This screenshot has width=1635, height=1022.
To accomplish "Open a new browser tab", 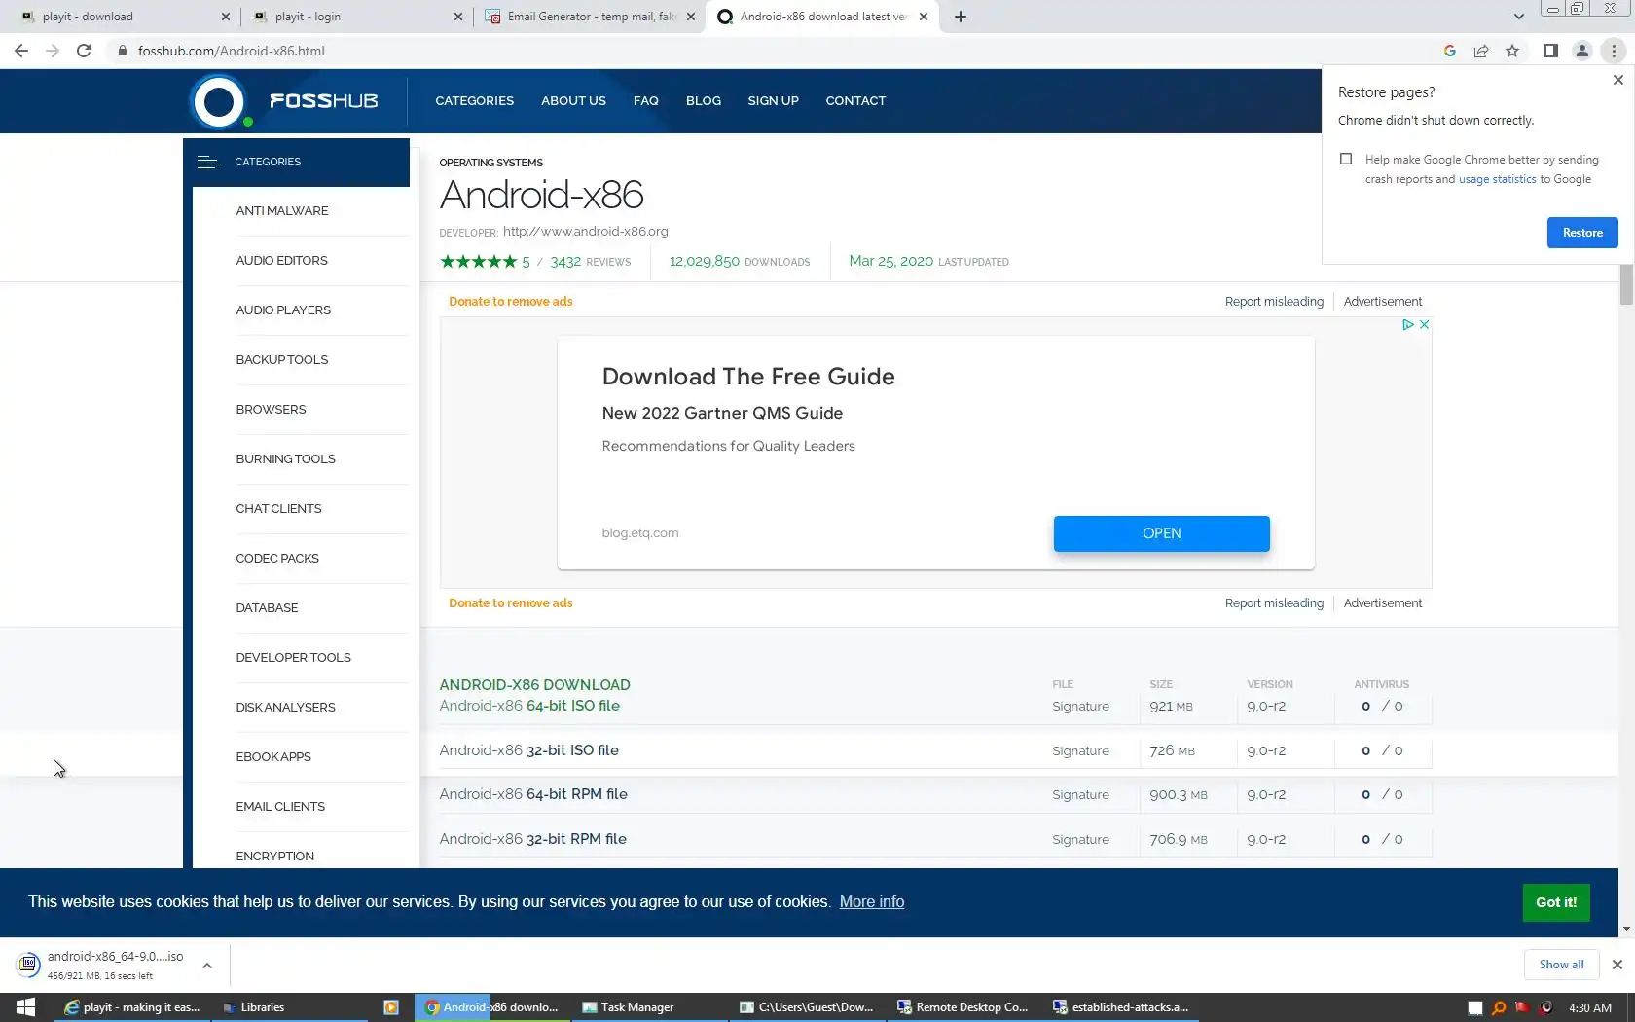I will click(x=961, y=17).
